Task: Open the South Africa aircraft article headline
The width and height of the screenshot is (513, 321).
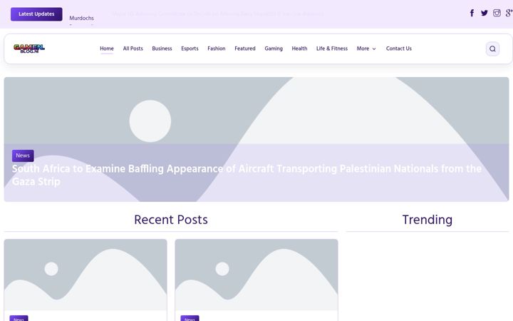Action: tap(247, 175)
